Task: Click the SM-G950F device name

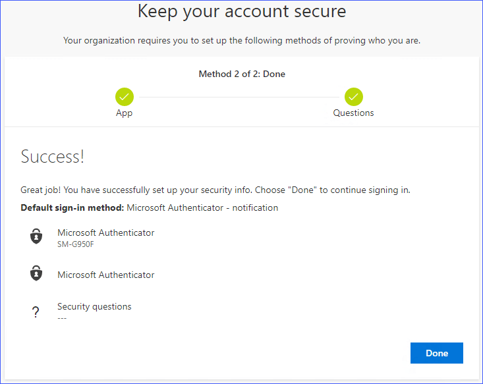Action: point(76,244)
